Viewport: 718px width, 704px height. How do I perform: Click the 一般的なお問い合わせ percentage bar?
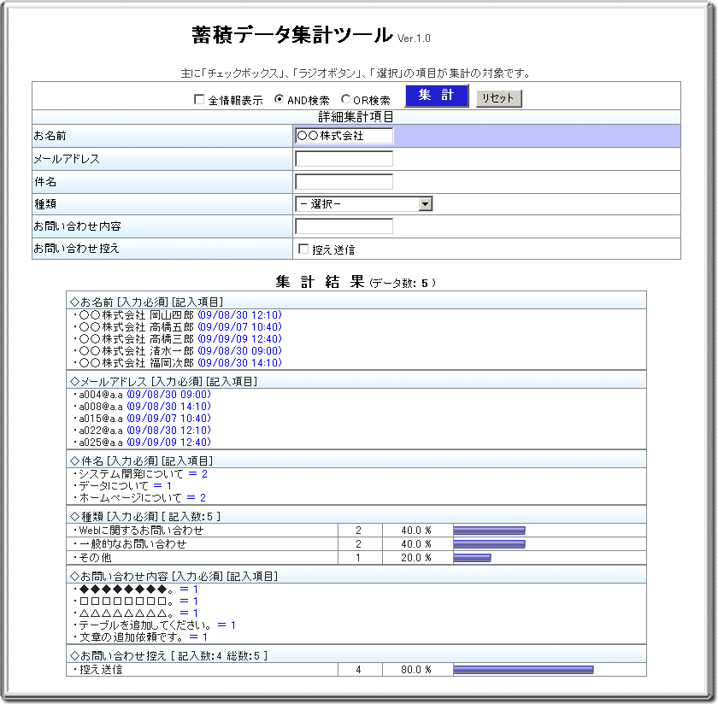pos(490,544)
